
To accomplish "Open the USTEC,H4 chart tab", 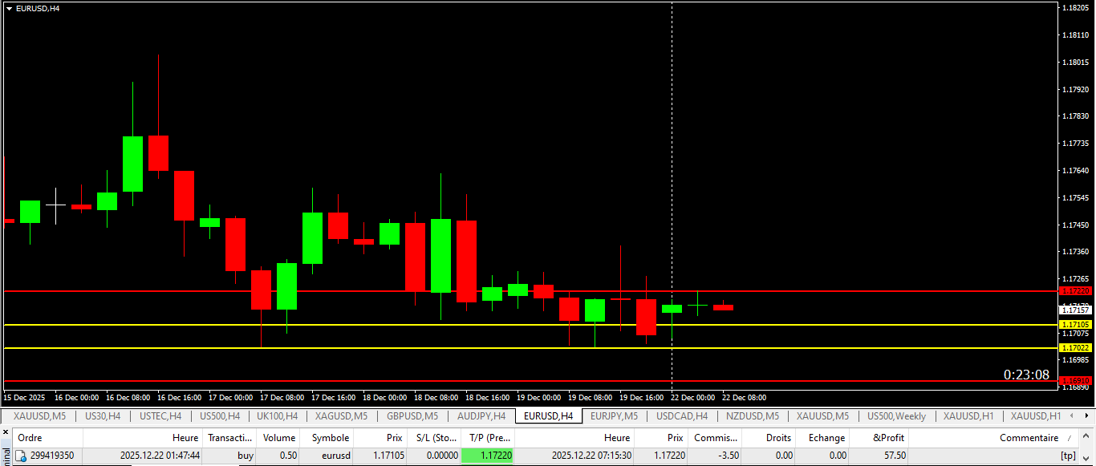I will (x=160, y=416).
